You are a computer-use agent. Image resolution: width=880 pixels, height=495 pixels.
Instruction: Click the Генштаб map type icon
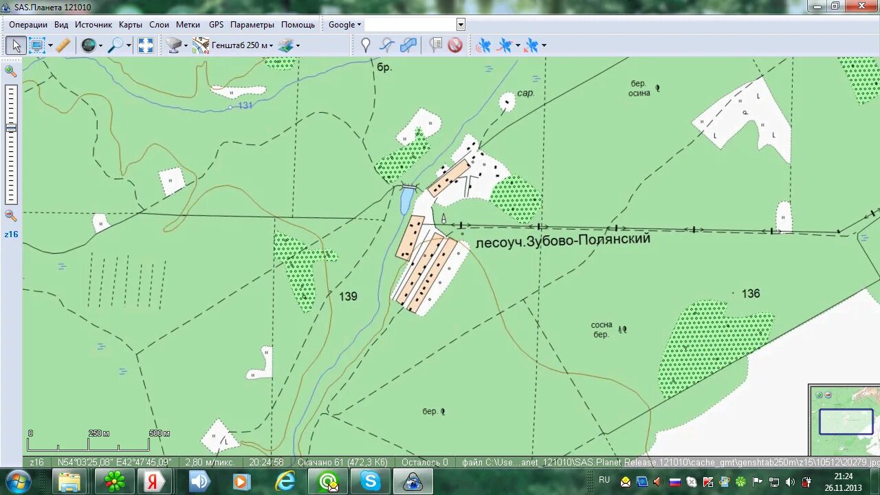[201, 45]
